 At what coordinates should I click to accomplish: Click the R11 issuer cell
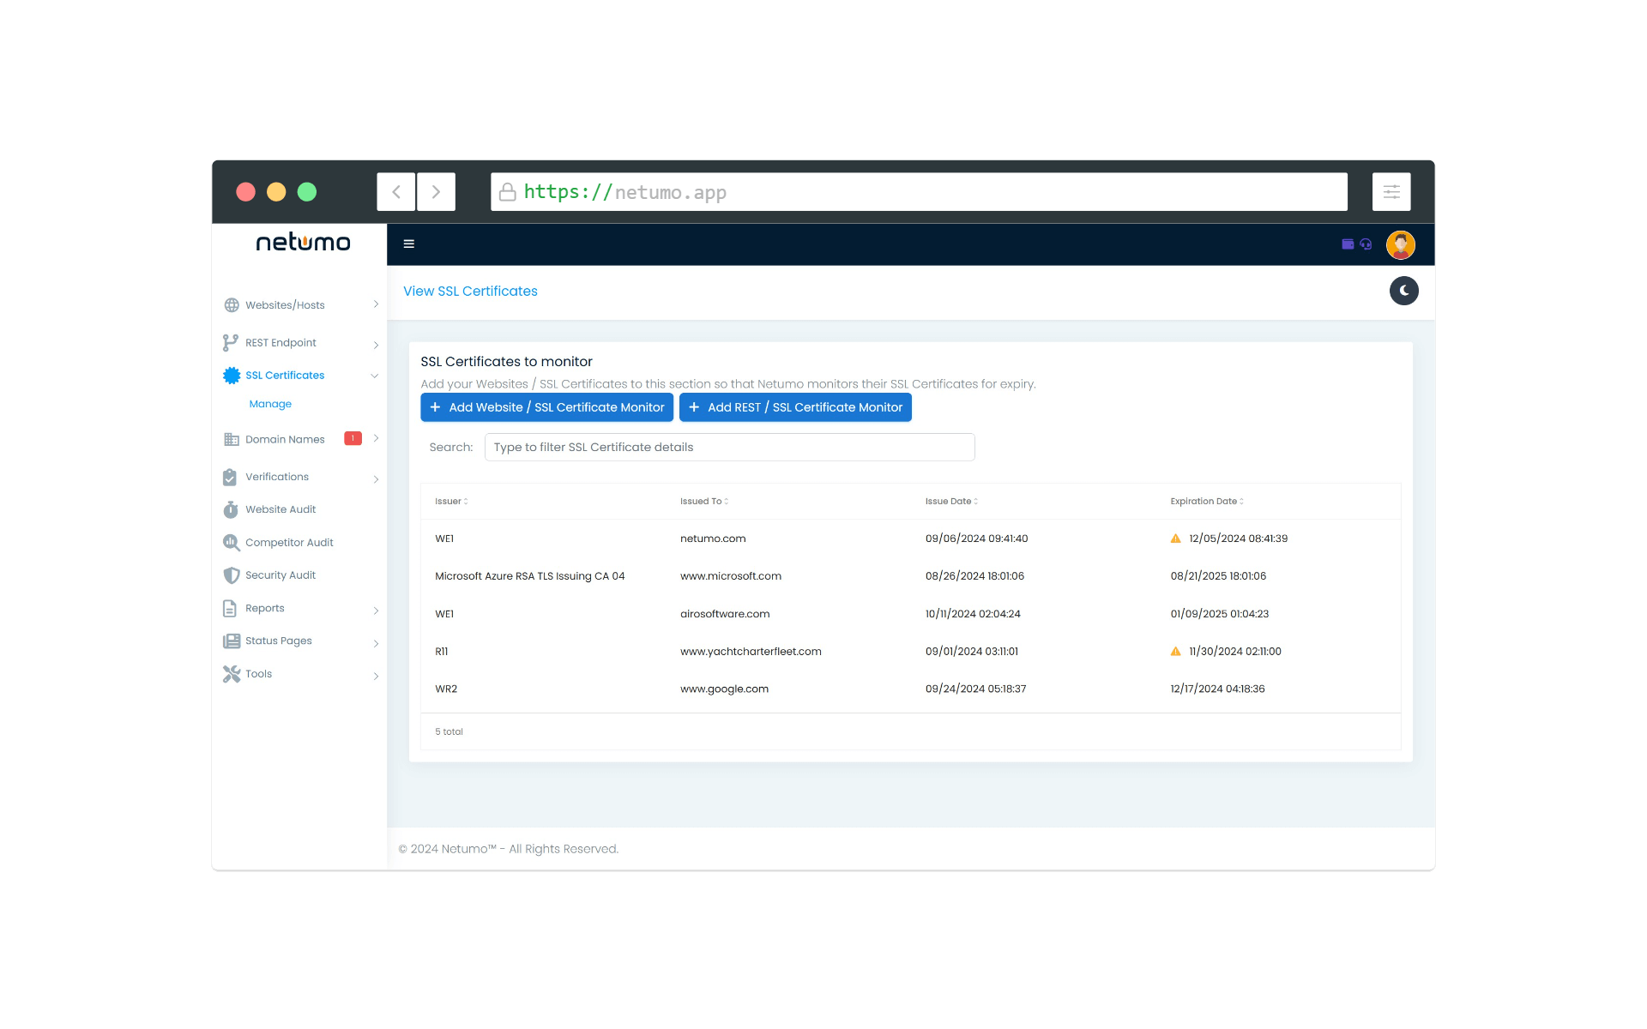(x=442, y=652)
